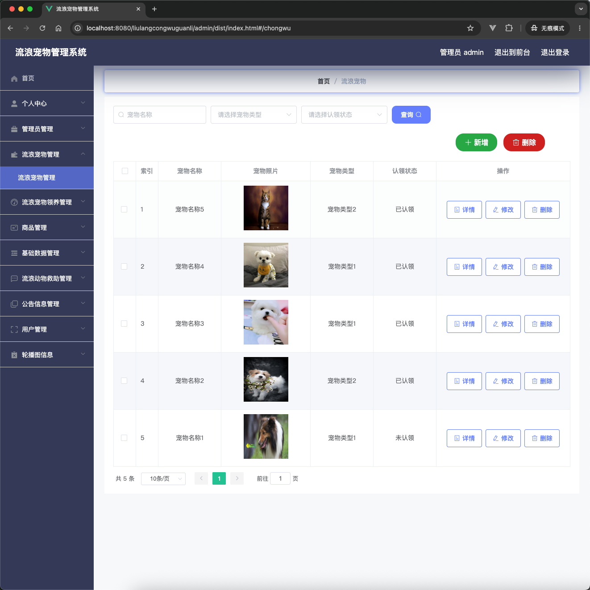Click 修改 for 宠物名称1
590x590 pixels.
click(503, 438)
